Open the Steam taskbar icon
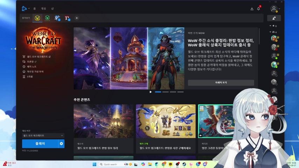 click(184, 164)
